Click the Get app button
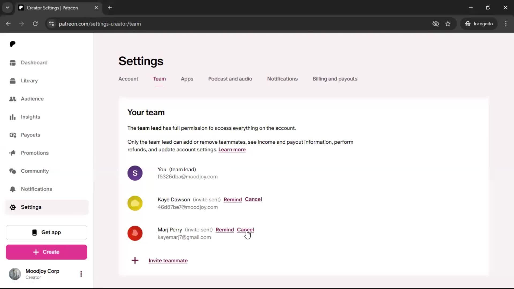Image resolution: width=514 pixels, height=289 pixels. [x=47, y=233]
